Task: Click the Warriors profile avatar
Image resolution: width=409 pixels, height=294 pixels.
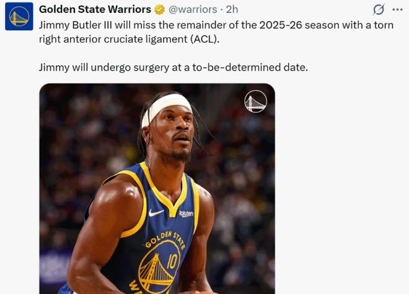Action: (x=19, y=16)
